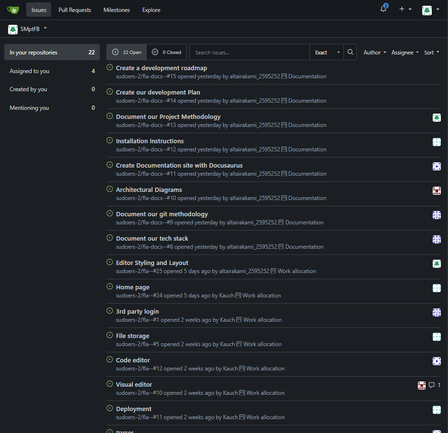Filter by Assigned to you

[x=52, y=71]
